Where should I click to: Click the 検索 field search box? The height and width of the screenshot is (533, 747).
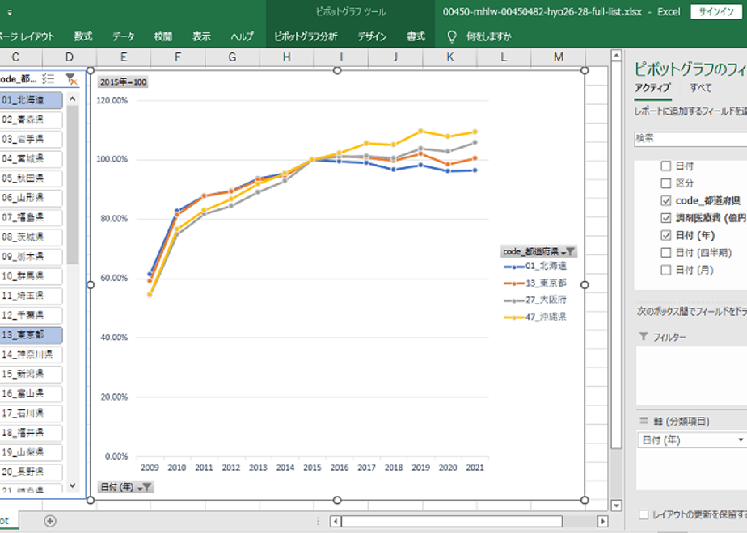(690, 138)
